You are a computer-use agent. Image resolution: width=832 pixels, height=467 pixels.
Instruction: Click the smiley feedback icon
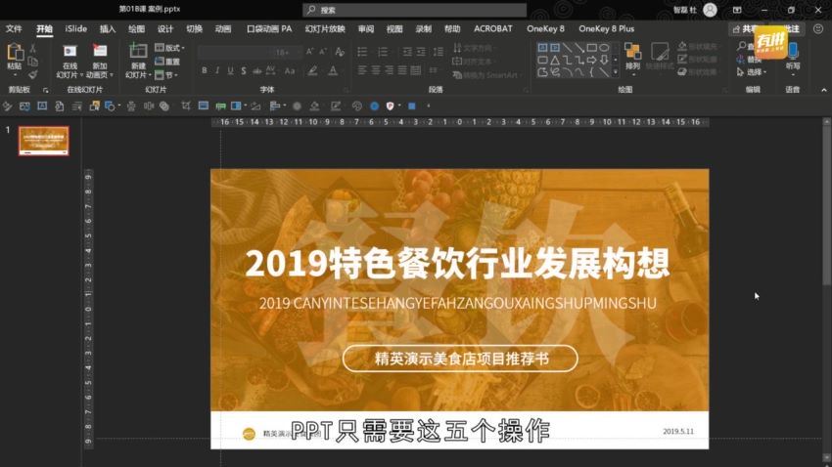point(819,29)
